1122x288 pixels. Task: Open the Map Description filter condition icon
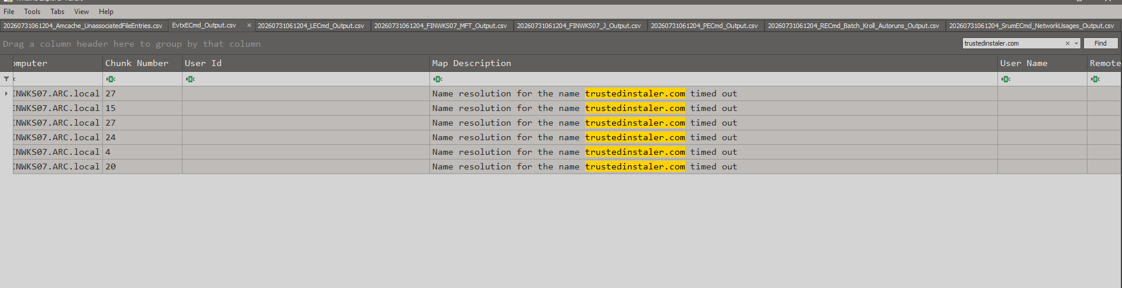[x=438, y=79]
